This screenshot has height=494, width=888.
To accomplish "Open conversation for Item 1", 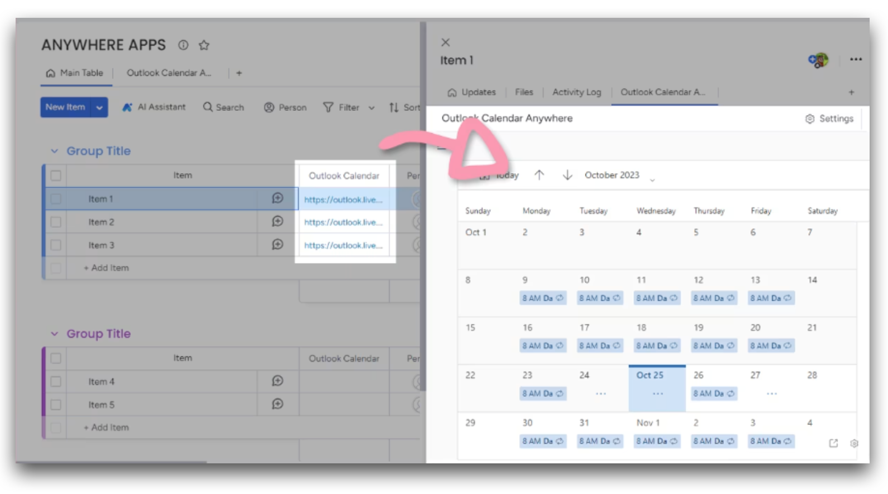I will point(277,198).
